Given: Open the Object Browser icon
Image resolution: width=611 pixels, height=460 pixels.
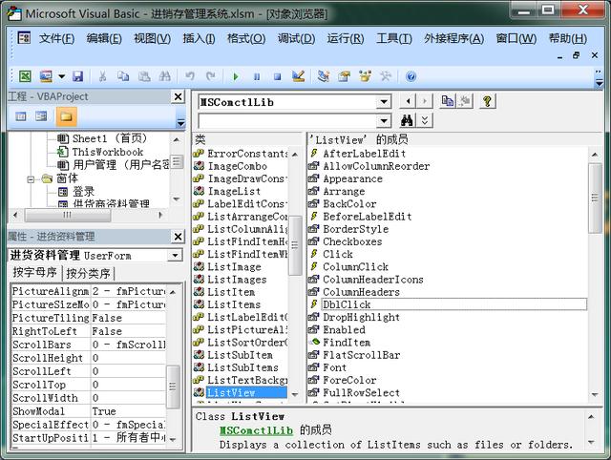Looking at the screenshot, I should 365,76.
